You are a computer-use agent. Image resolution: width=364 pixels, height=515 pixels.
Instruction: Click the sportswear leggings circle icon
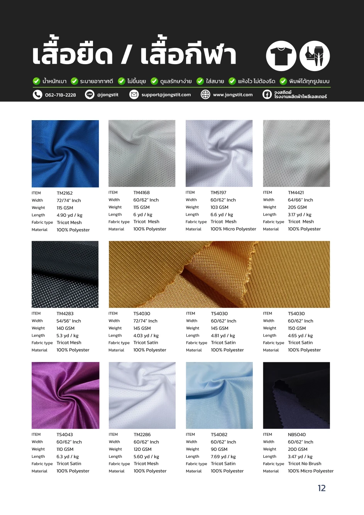[315, 56]
